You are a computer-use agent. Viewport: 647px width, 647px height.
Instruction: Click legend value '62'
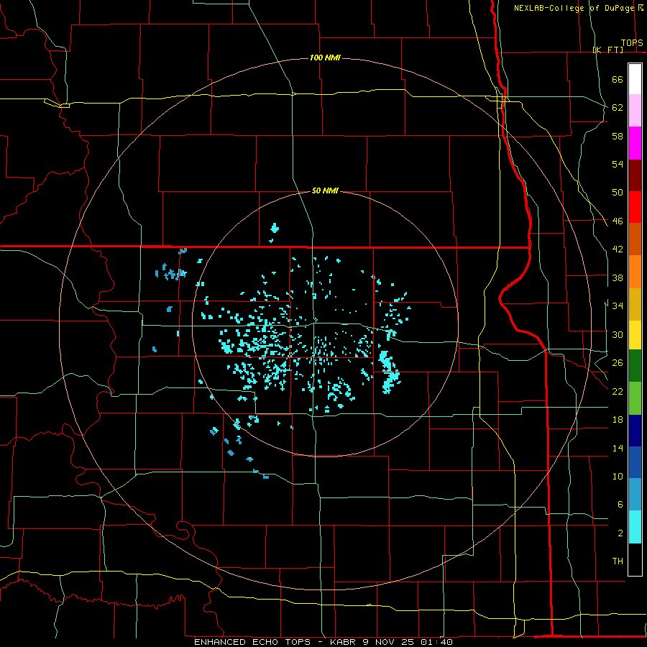click(618, 107)
